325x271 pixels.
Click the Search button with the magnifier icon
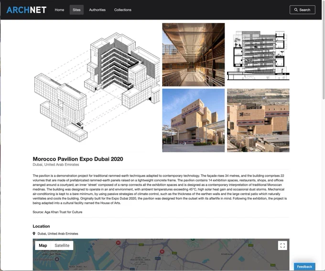point(302,10)
